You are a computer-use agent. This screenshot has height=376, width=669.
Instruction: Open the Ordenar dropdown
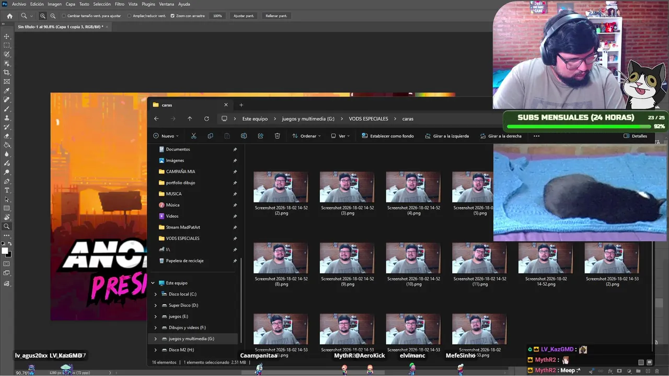tap(306, 136)
